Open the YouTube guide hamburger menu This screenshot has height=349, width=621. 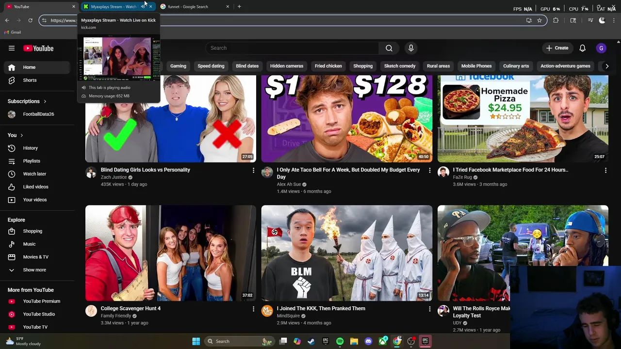click(x=12, y=48)
